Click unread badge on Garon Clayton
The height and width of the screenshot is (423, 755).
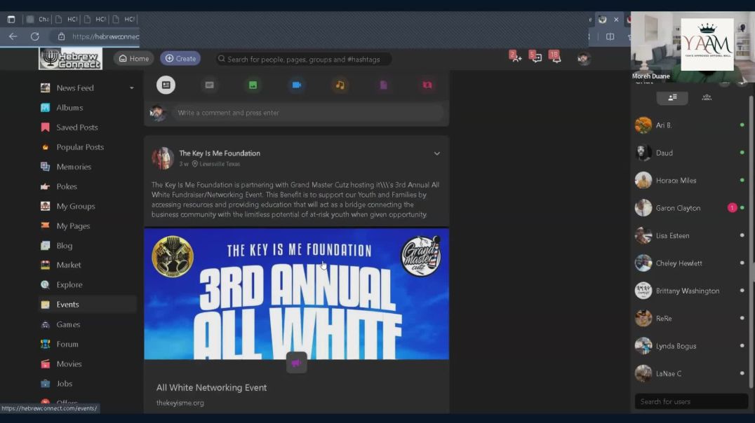[732, 208]
